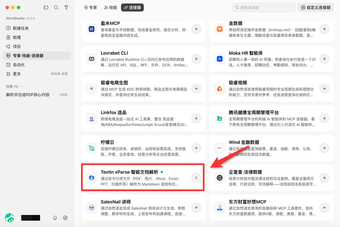Click the 极睿视频 logo icon

(x=219, y=89)
